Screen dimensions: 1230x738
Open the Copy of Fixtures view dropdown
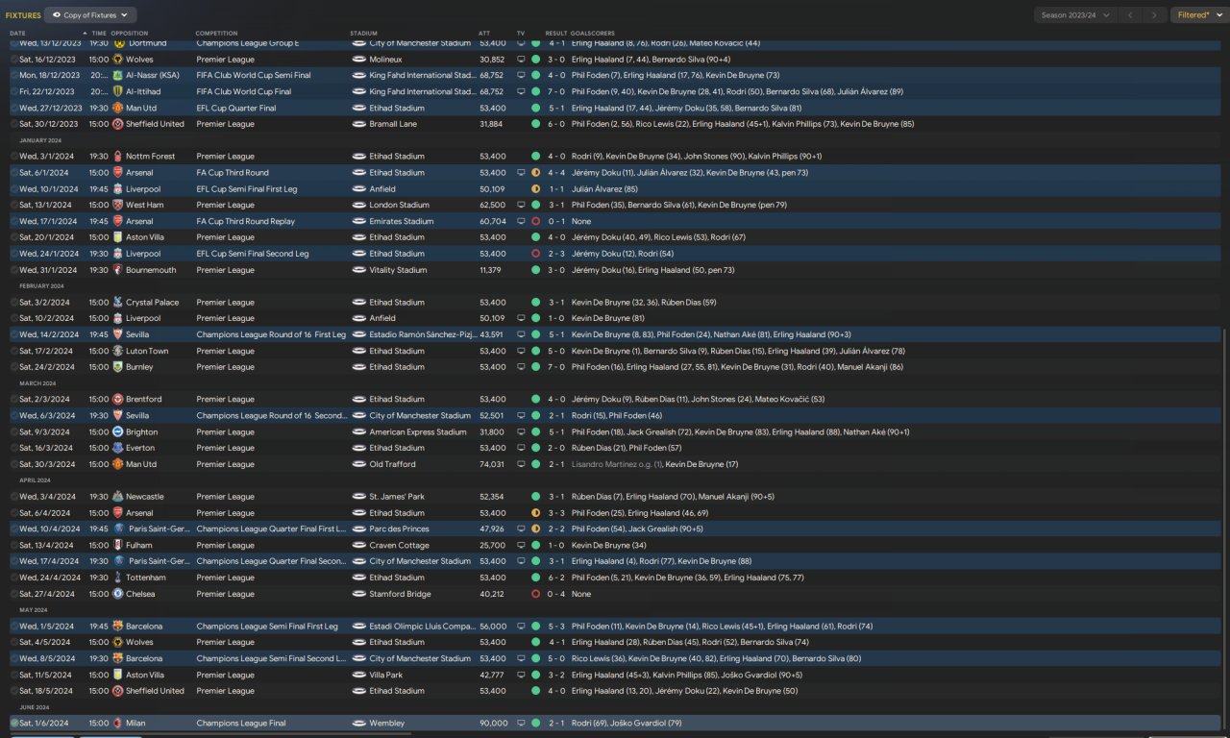(90, 15)
